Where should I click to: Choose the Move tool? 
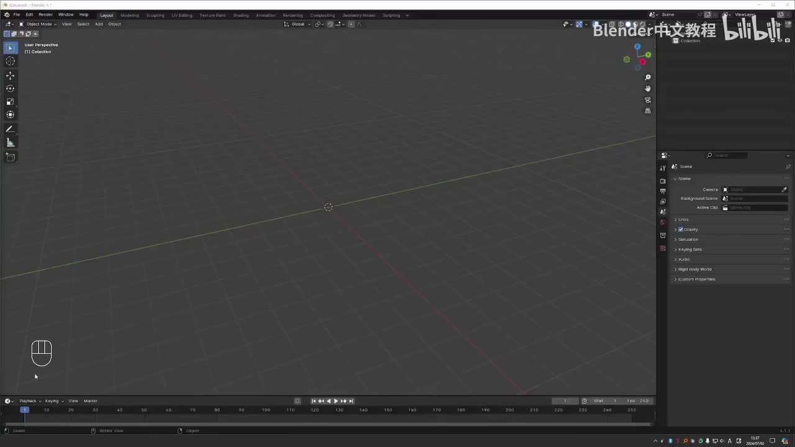(10, 75)
